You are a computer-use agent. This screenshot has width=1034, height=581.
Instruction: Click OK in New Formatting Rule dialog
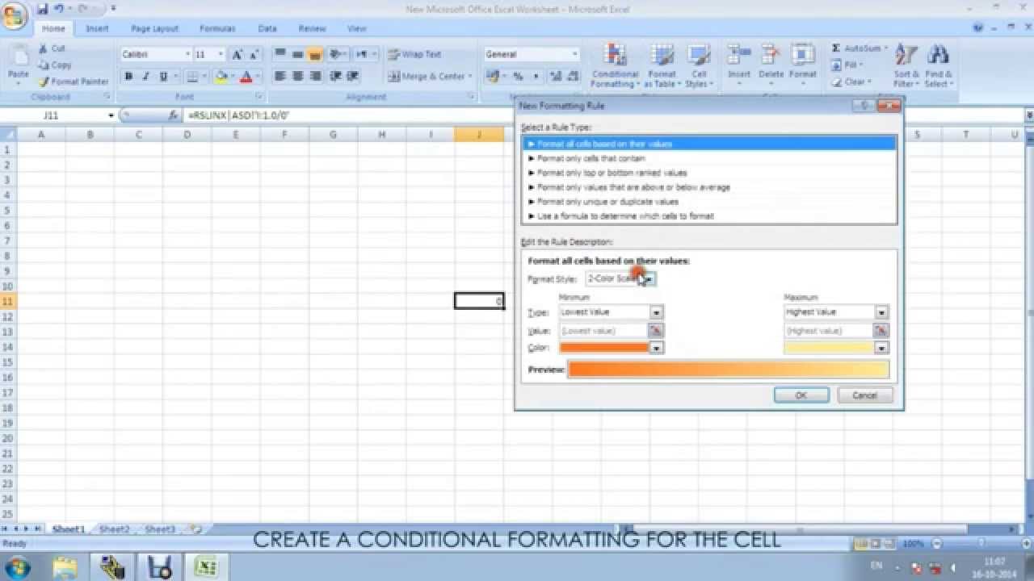pyautogui.click(x=801, y=395)
